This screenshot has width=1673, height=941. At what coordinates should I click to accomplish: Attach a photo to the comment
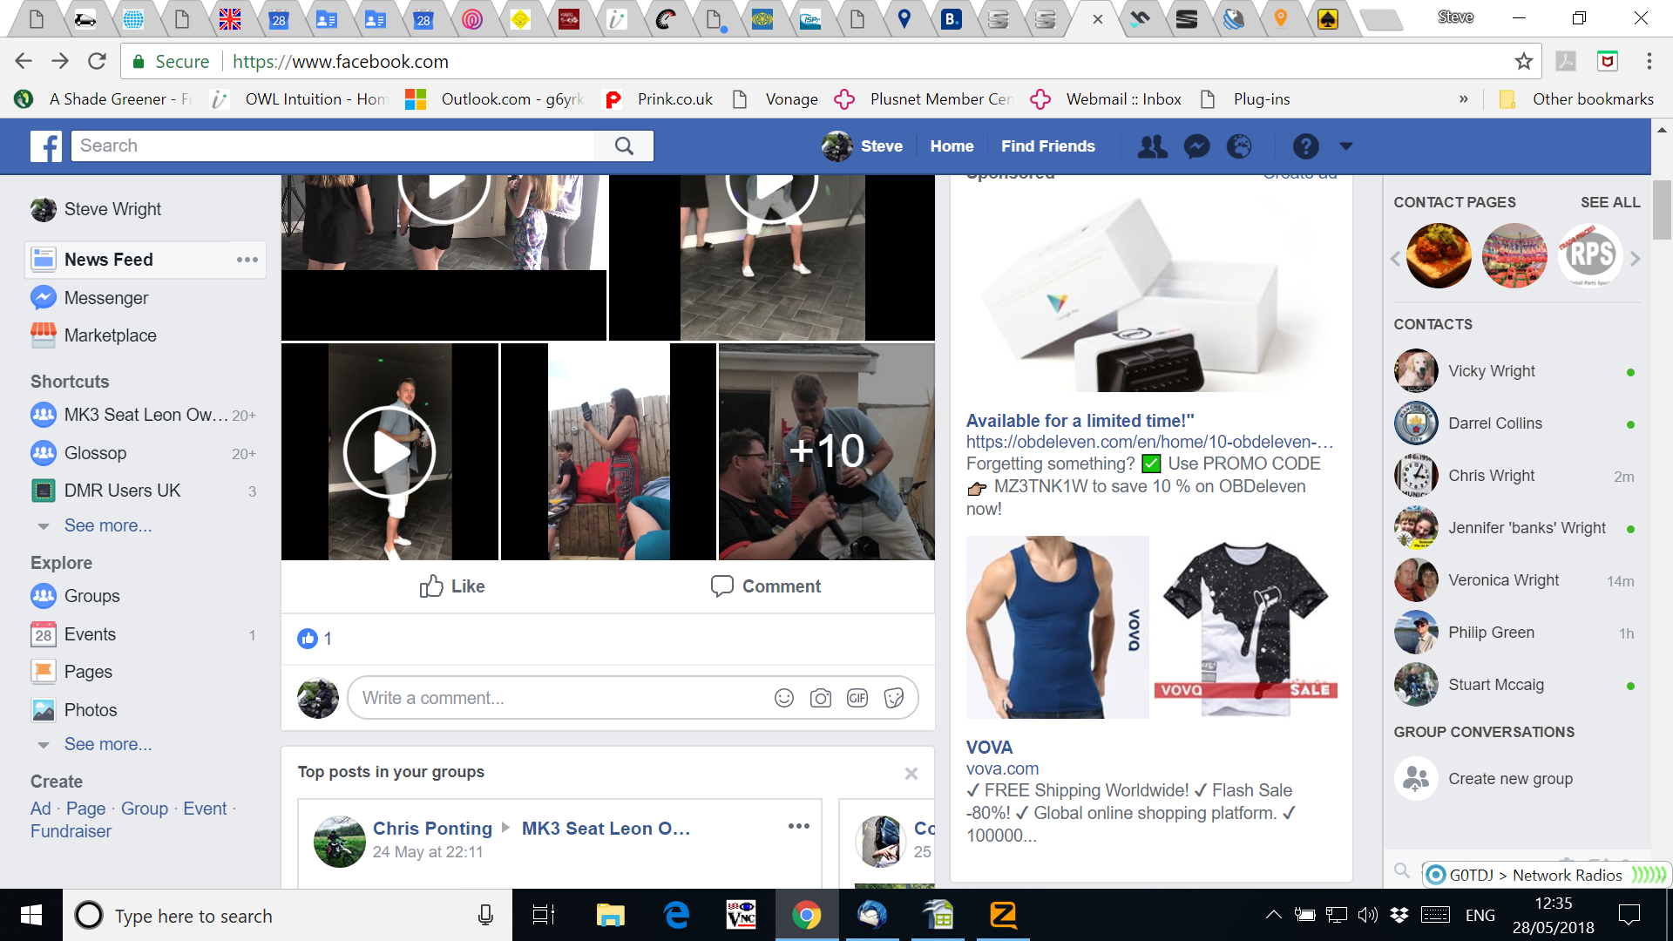point(821,698)
